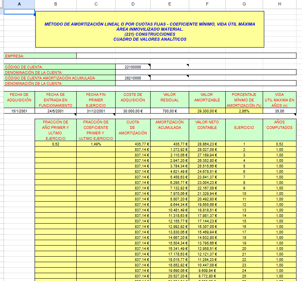Select column D header
The width and height of the screenshot is (302, 281).
point(133,4)
